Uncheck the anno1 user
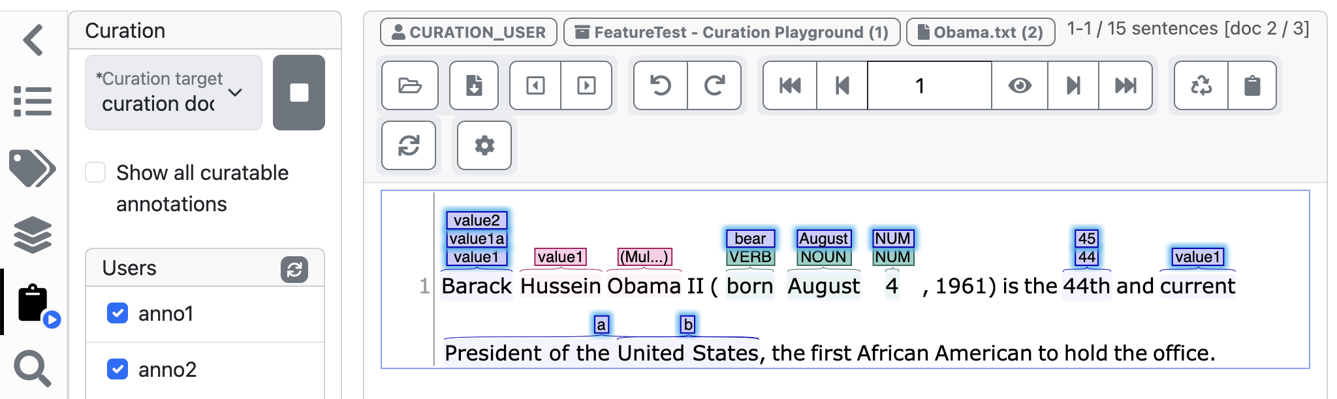 click(118, 314)
